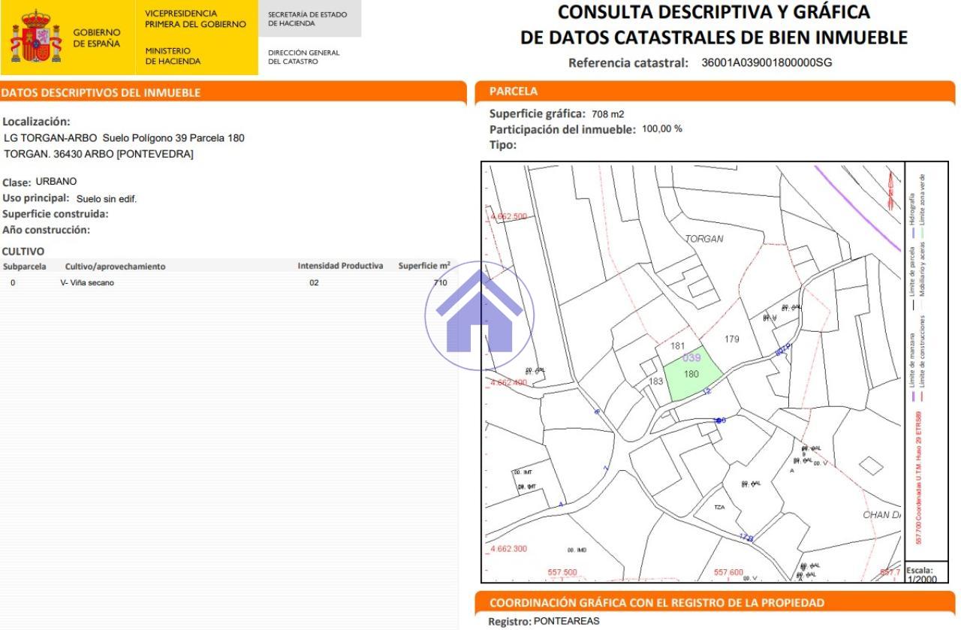
Task: Select 'VICEPRESIDENCIA PRIMERA DEL GOBIERNO' header text
Action: (195, 19)
